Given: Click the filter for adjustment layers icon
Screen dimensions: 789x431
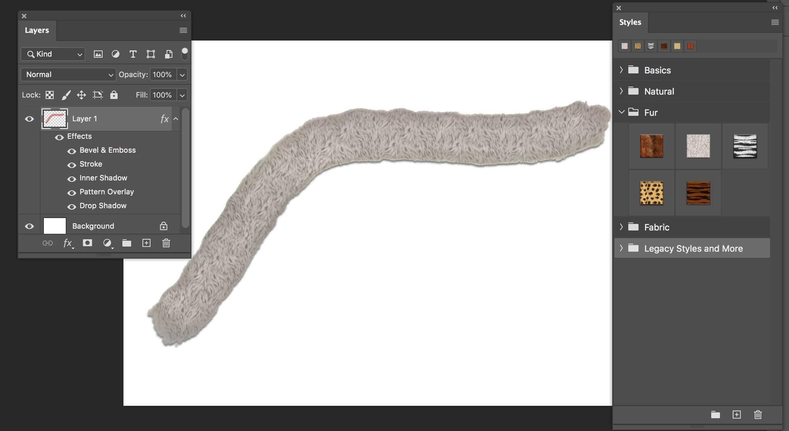Looking at the screenshot, I should [x=115, y=54].
